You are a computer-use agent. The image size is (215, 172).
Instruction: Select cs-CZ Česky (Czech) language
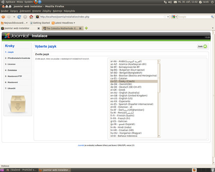[x=134, y=81]
